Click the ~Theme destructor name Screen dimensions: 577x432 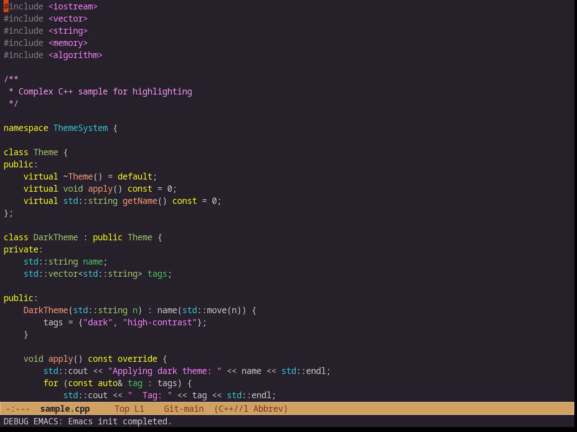[x=78, y=176]
